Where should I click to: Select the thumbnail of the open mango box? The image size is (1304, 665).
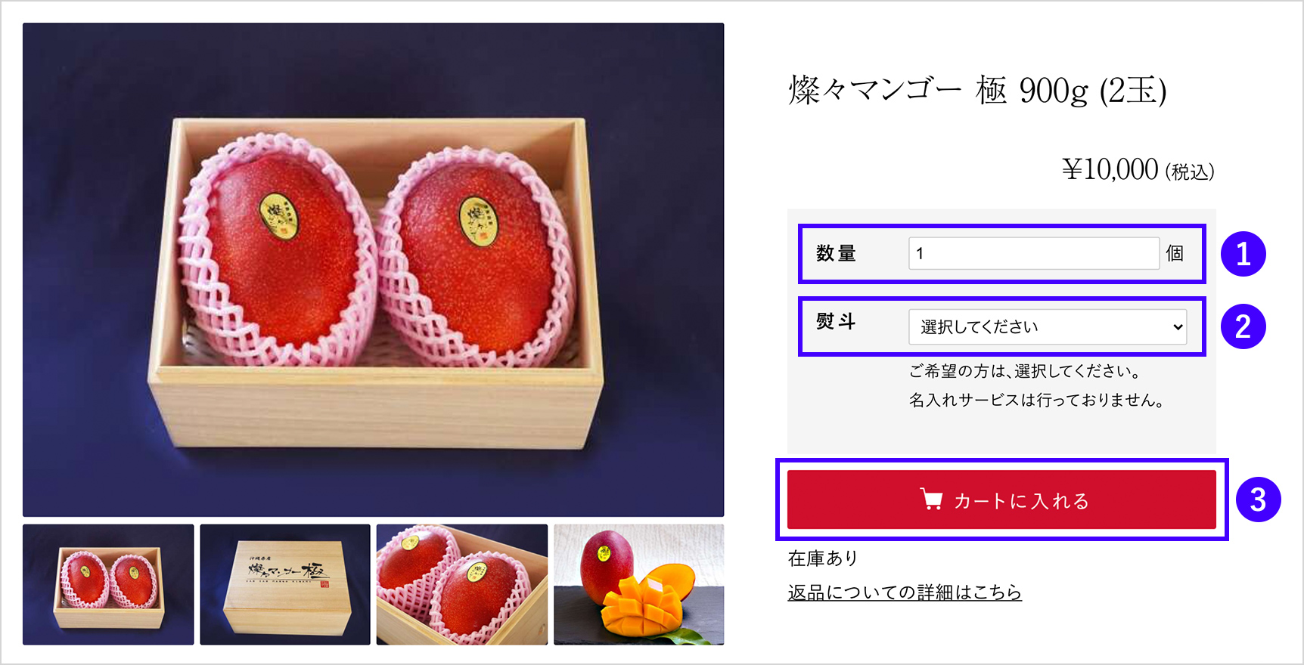108,584
